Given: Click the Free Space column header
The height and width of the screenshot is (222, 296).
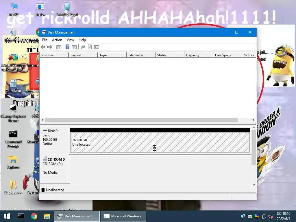Looking at the screenshot, I should 227,55.
